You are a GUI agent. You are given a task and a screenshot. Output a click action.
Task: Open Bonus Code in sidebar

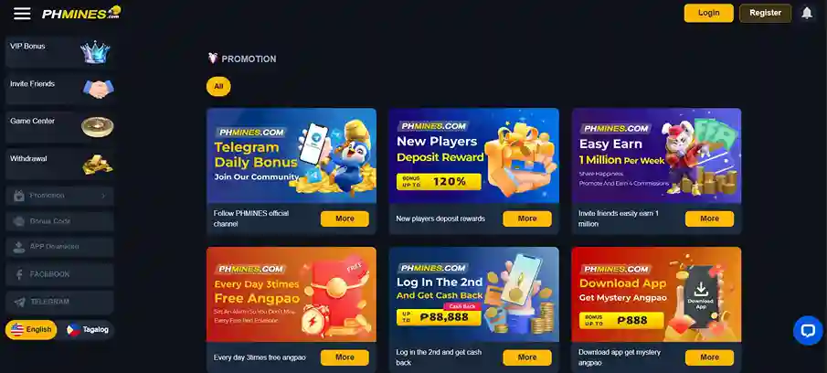click(x=59, y=221)
